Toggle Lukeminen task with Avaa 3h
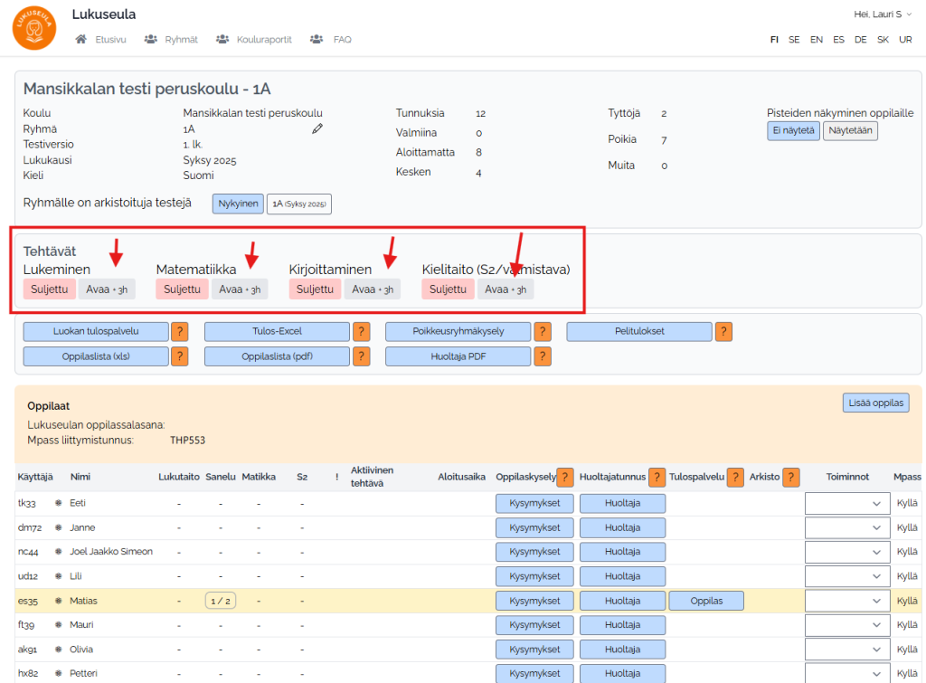 [106, 289]
